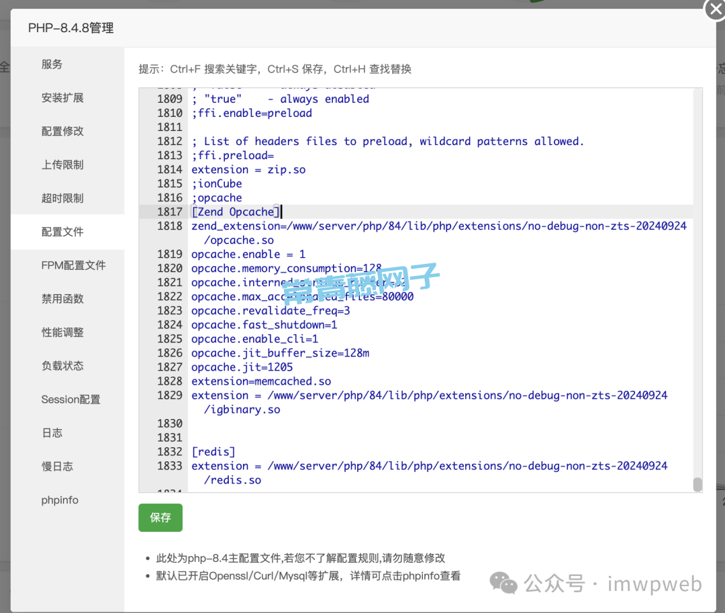Screen dimensions: 725x613
Task: Click extension=memcached.so line
Action: [261, 381]
